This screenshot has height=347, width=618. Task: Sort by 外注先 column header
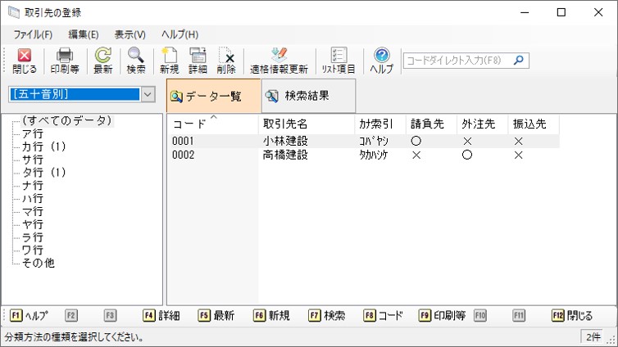pyautogui.click(x=483, y=124)
